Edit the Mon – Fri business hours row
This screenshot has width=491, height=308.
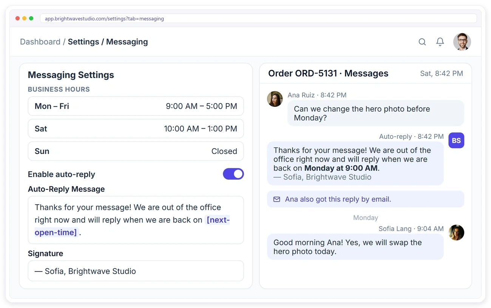pyautogui.click(x=136, y=106)
